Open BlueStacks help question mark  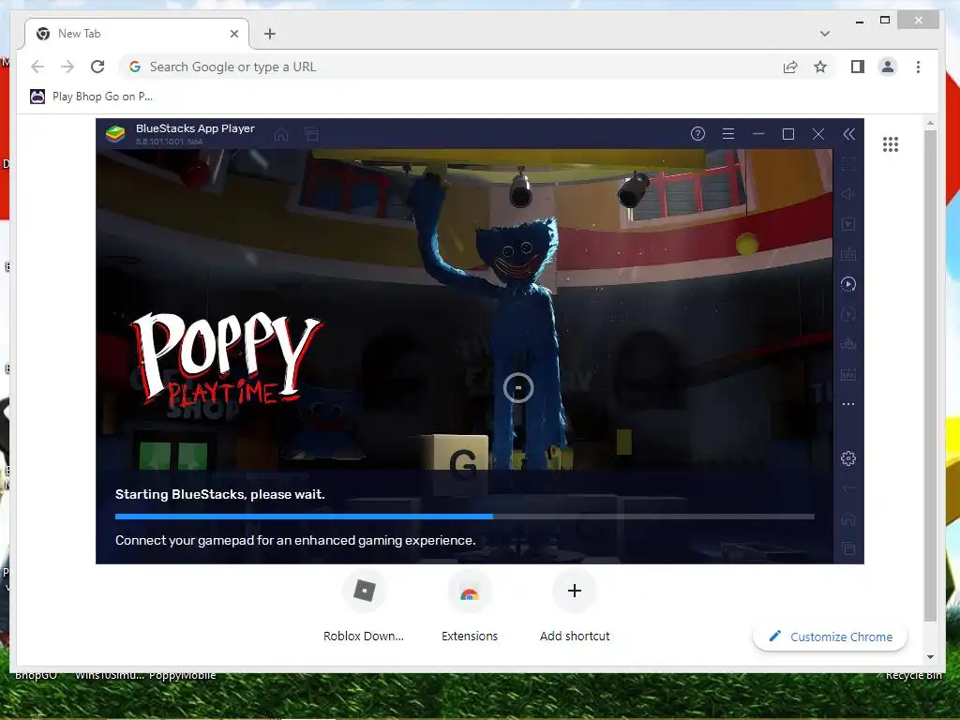[697, 133]
